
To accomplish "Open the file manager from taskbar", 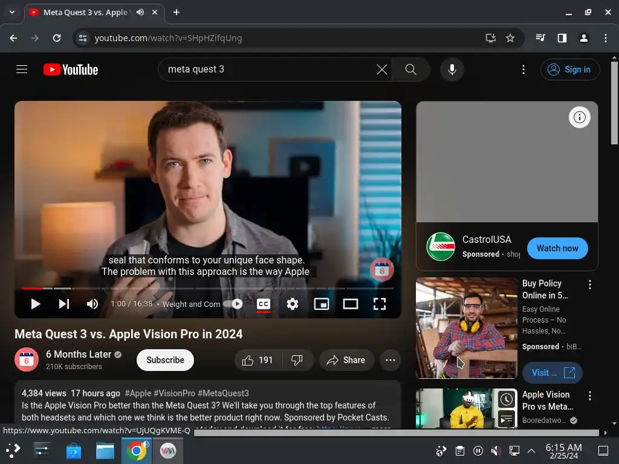I will pyautogui.click(x=105, y=451).
